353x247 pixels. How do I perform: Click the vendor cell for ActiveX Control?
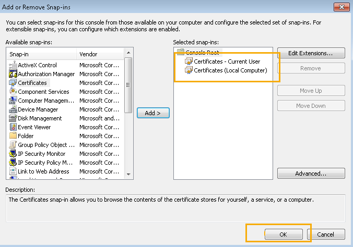pyautogui.click(x=99, y=65)
